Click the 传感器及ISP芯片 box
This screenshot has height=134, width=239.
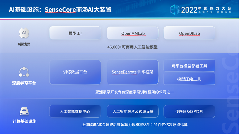[189, 111]
